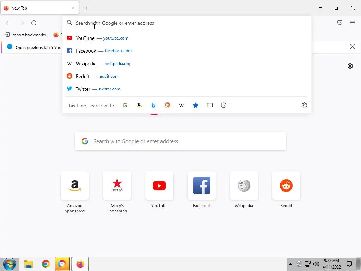Open search settings gear in dropdown
The width and height of the screenshot is (361, 271).
pyautogui.click(x=304, y=105)
